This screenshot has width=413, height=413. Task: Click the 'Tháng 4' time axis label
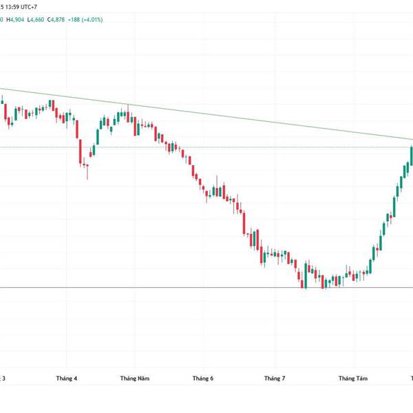(66, 378)
